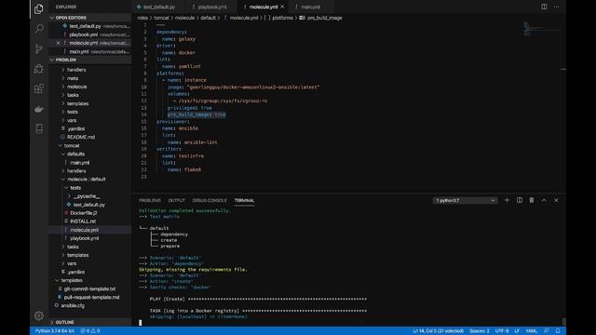This screenshot has height=335, width=596.
Task: Open the settings gear in activity bar
Action: pyautogui.click(x=39, y=315)
